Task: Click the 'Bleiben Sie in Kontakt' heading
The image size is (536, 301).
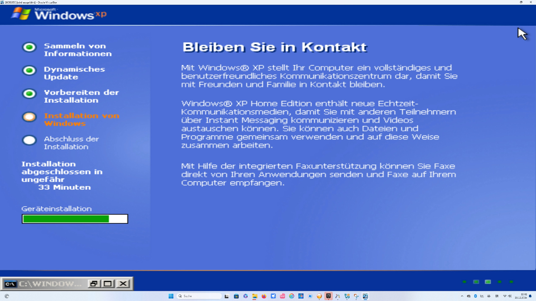Action: pos(275,47)
